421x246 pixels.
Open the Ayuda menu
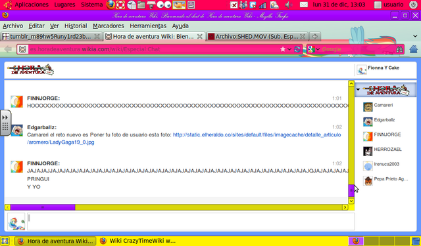coord(180,26)
